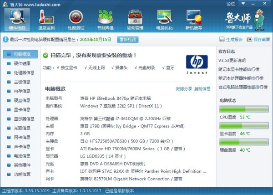The width and height of the screenshot is (273, 195).
Task: Open V3.53更新说明 log entry
Action: [232, 61]
